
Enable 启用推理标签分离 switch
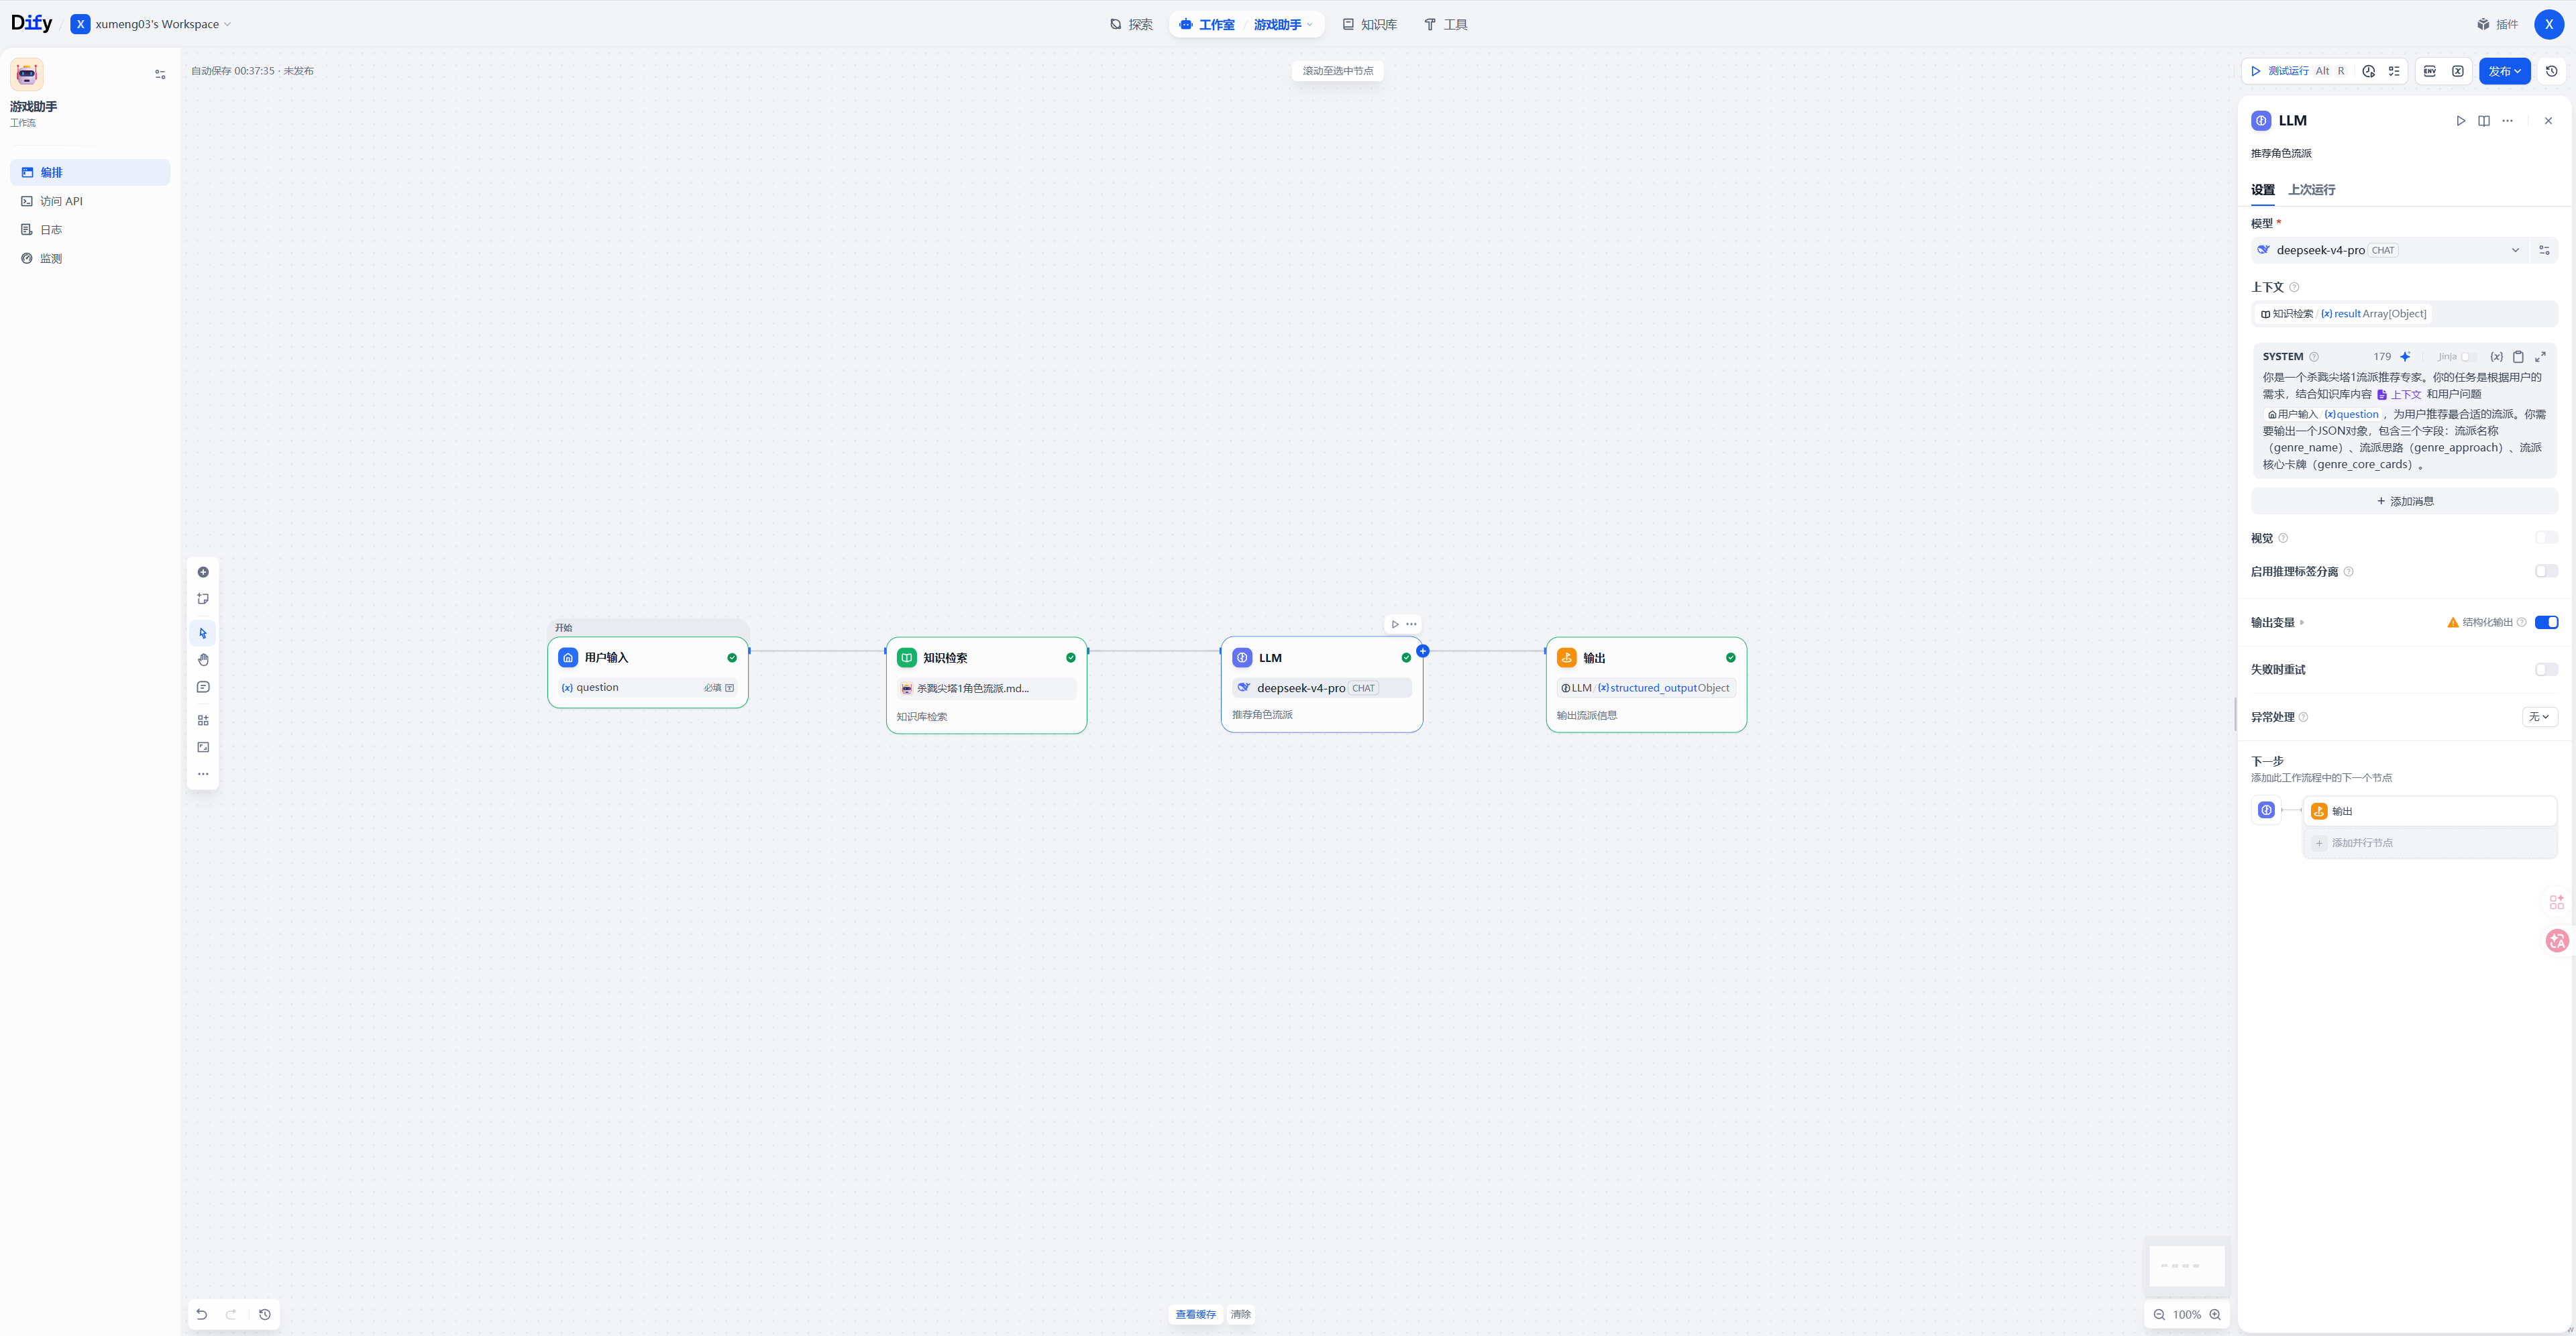click(2546, 571)
